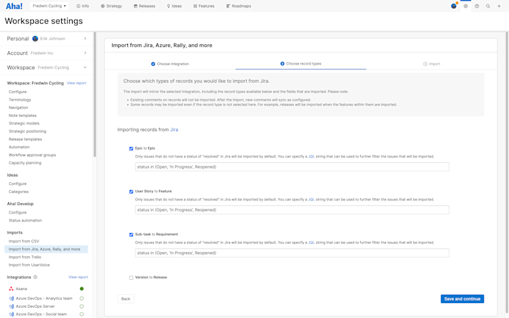Click the add integration plus icon
Image resolution: width=509 pixels, height=318 pixels.
tap(35, 277)
